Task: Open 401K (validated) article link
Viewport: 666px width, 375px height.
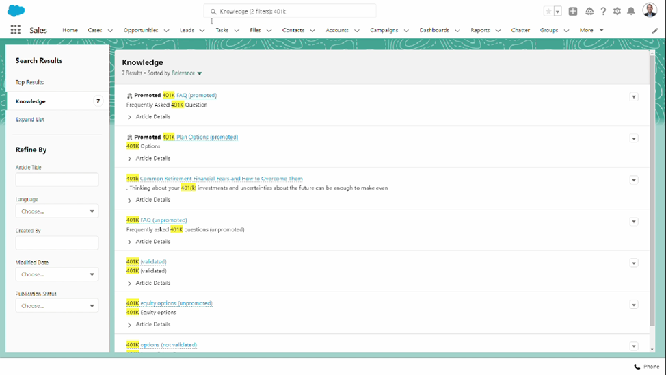Action: pos(146,261)
